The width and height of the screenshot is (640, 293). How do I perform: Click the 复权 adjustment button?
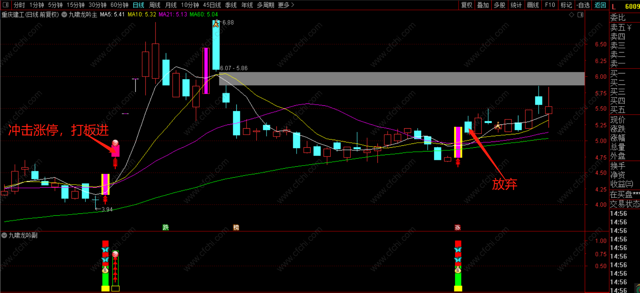click(467, 5)
